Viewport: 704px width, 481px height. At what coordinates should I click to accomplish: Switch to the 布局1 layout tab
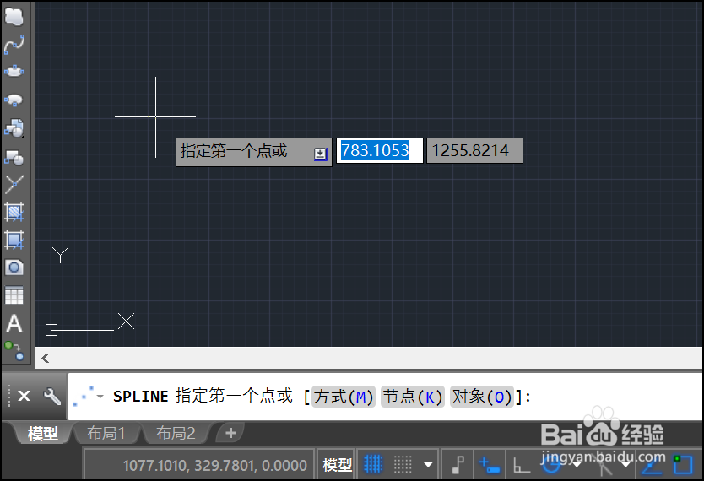tap(106, 433)
